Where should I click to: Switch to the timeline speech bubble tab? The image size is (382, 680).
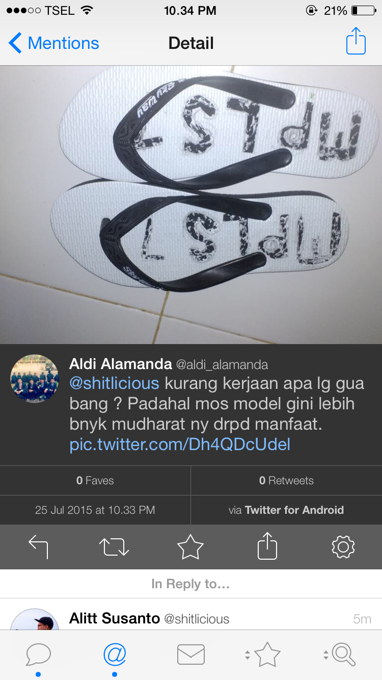[38, 655]
